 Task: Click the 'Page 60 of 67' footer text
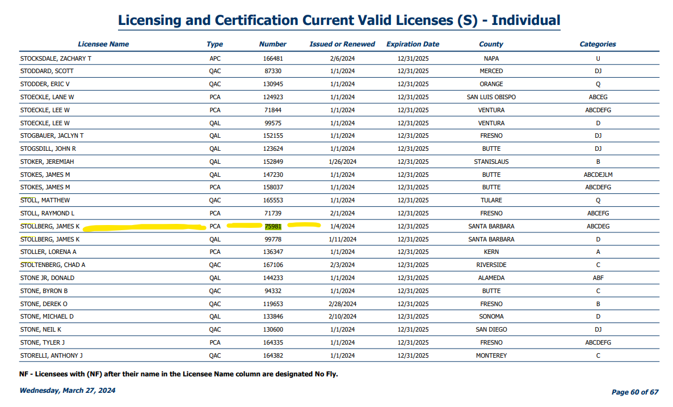(x=635, y=392)
